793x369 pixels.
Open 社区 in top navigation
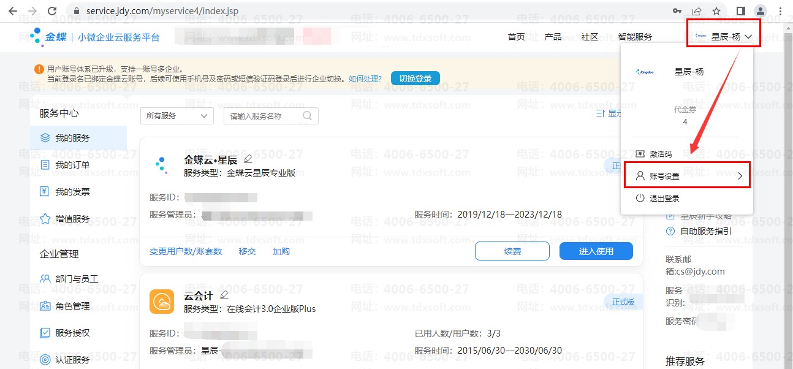click(x=590, y=37)
